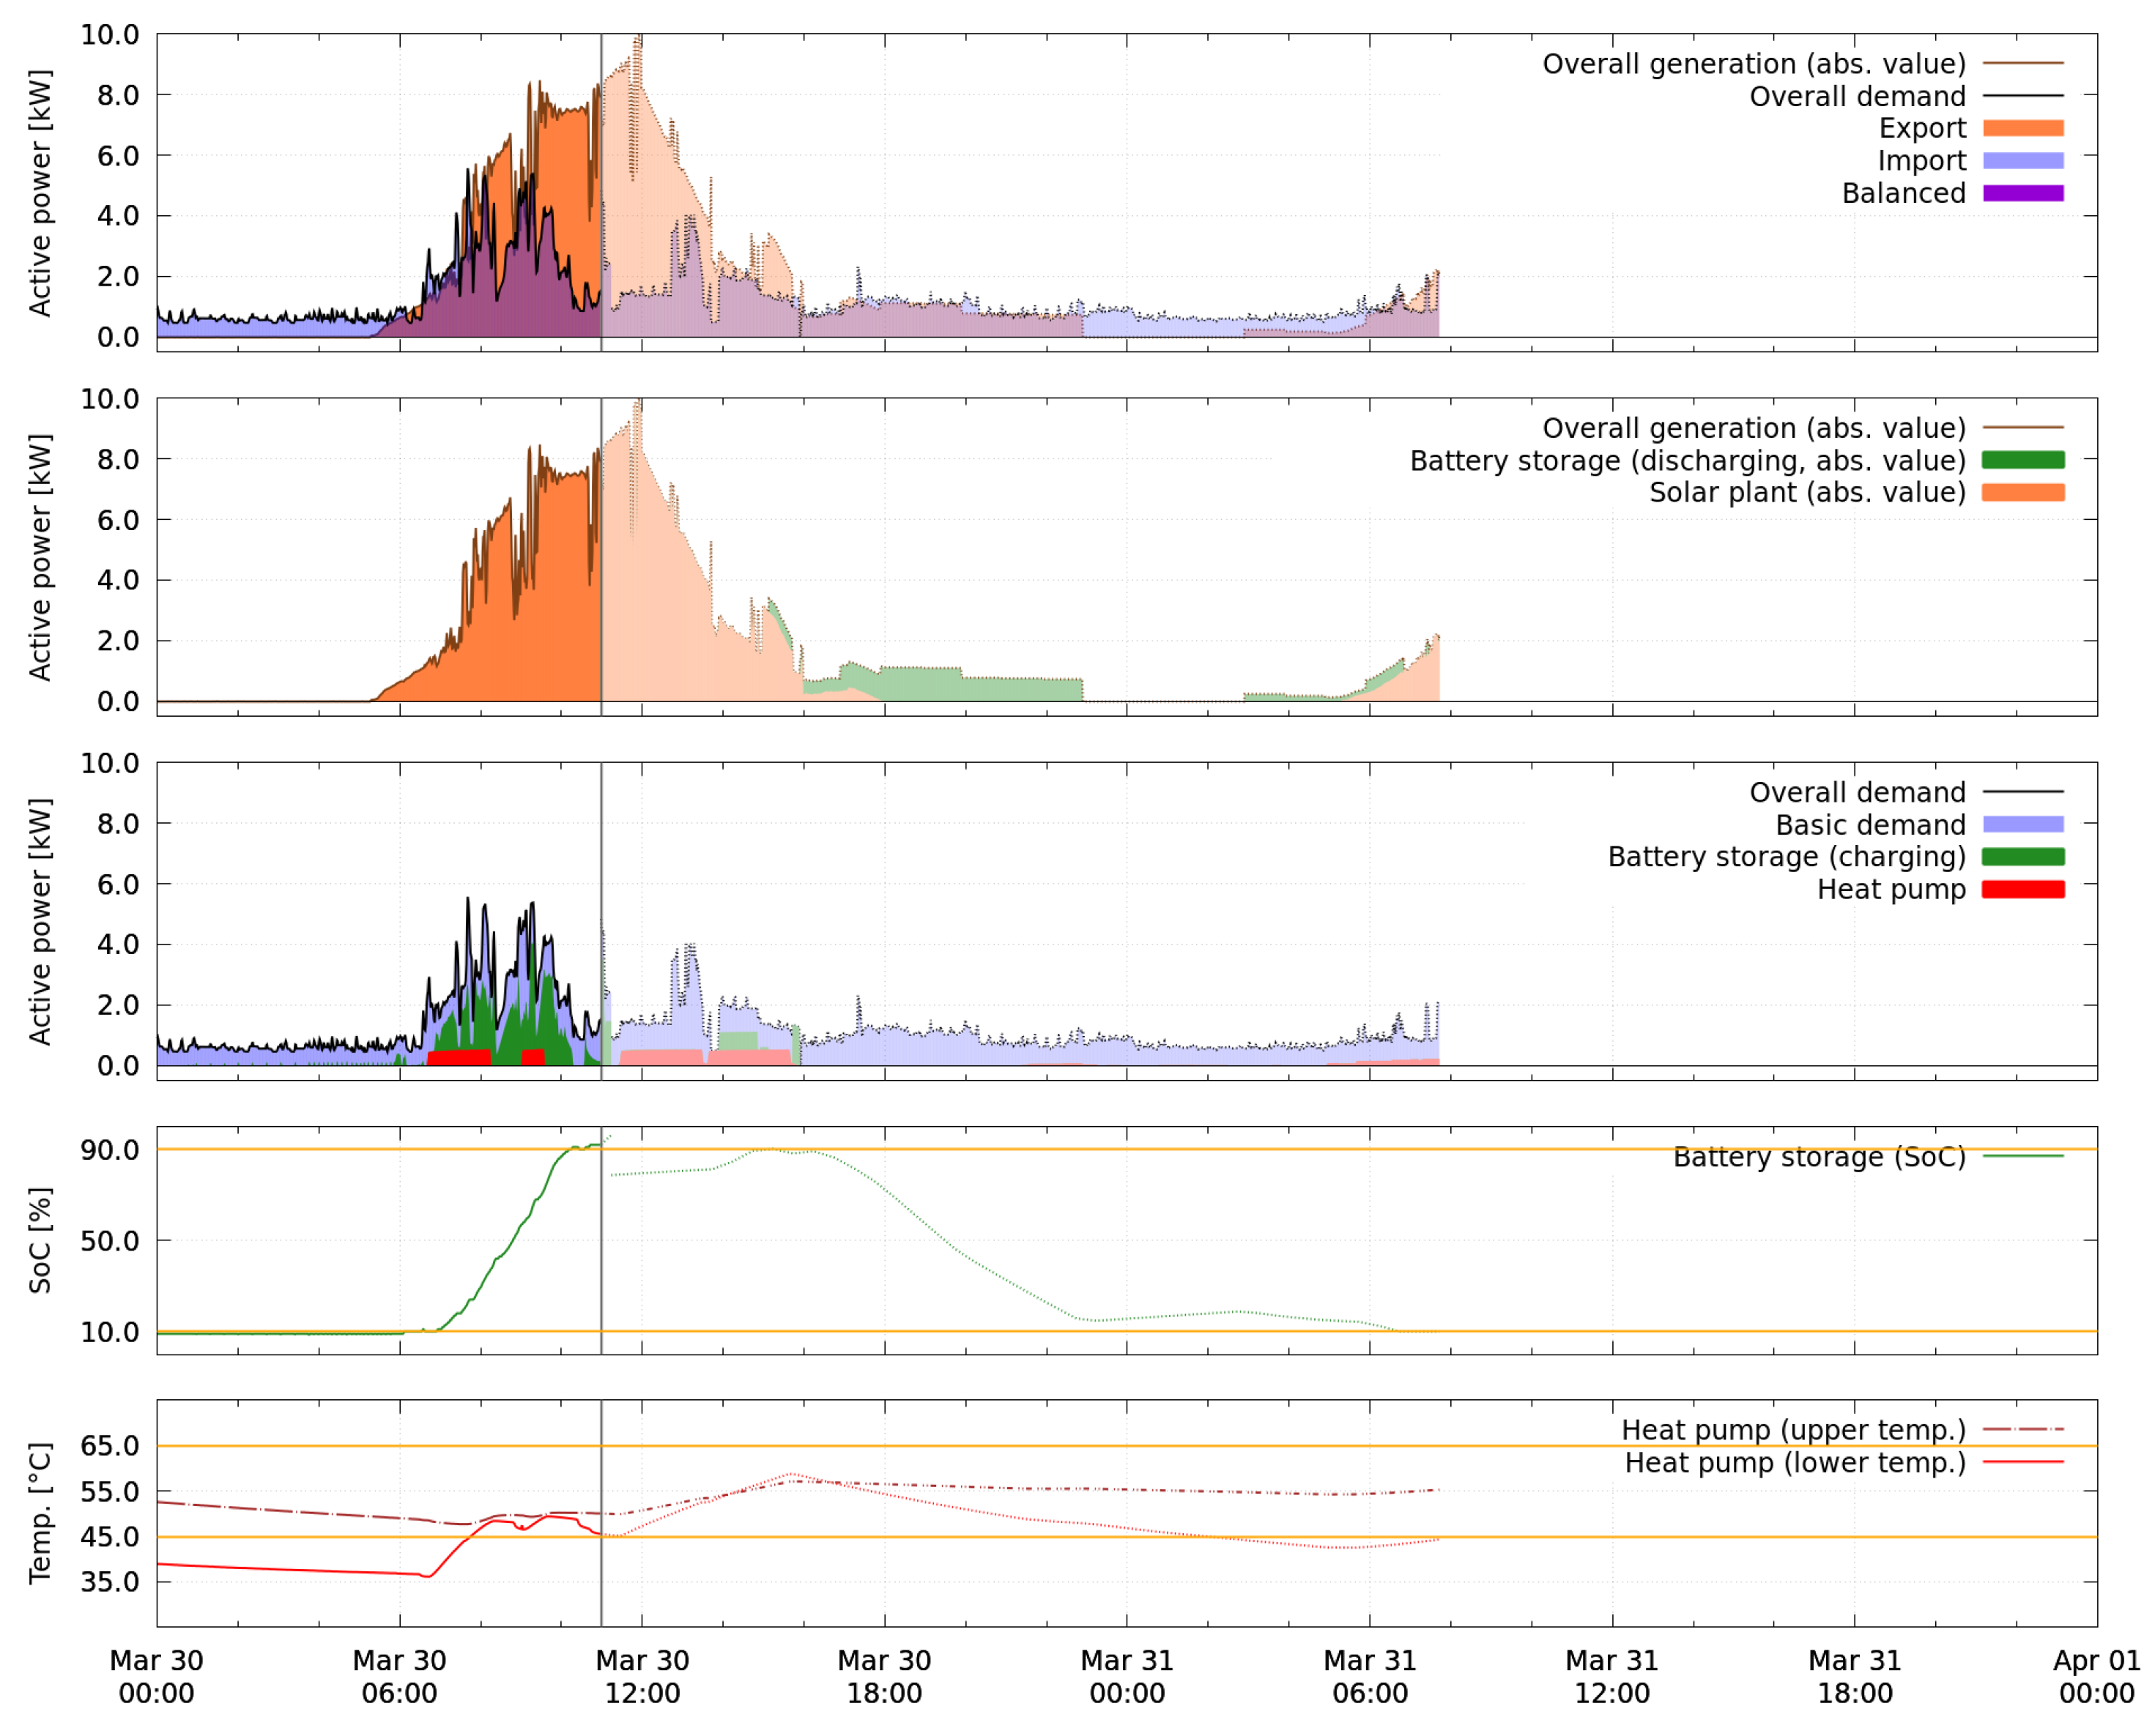This screenshot has height=1736, width=2155.
Task: Click the red Heat pump legend swatch
Action: [2022, 889]
